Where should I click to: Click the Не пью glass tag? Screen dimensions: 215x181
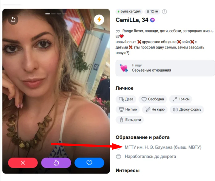tap(128, 109)
